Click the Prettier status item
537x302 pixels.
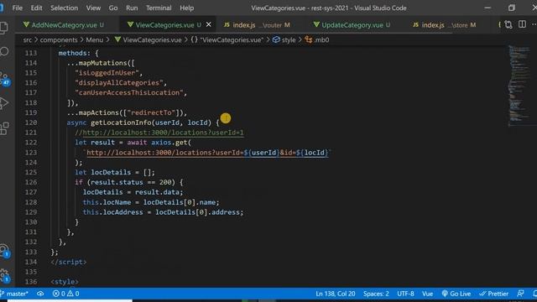coord(493,294)
